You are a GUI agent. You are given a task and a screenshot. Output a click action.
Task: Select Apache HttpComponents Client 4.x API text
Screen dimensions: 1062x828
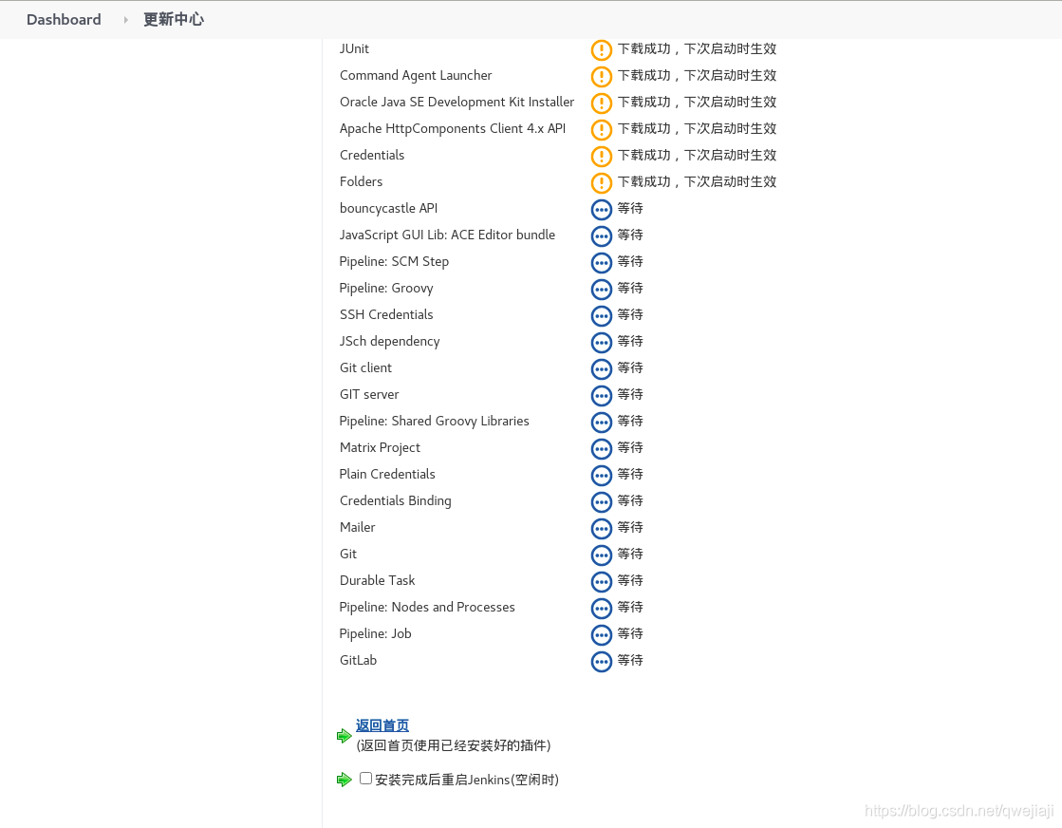click(453, 129)
